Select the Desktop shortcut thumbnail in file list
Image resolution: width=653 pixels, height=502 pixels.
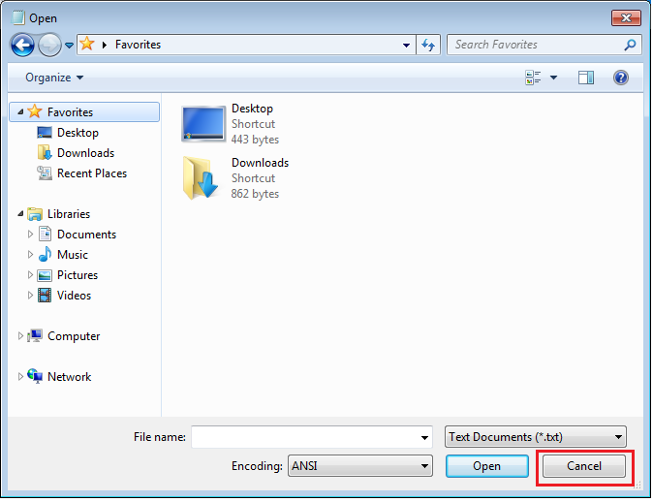point(203,124)
